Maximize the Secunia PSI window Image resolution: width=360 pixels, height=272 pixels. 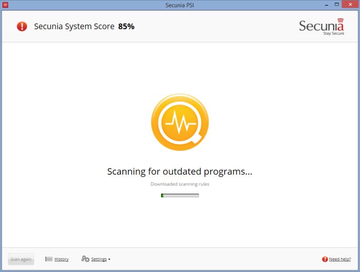(x=337, y=4)
